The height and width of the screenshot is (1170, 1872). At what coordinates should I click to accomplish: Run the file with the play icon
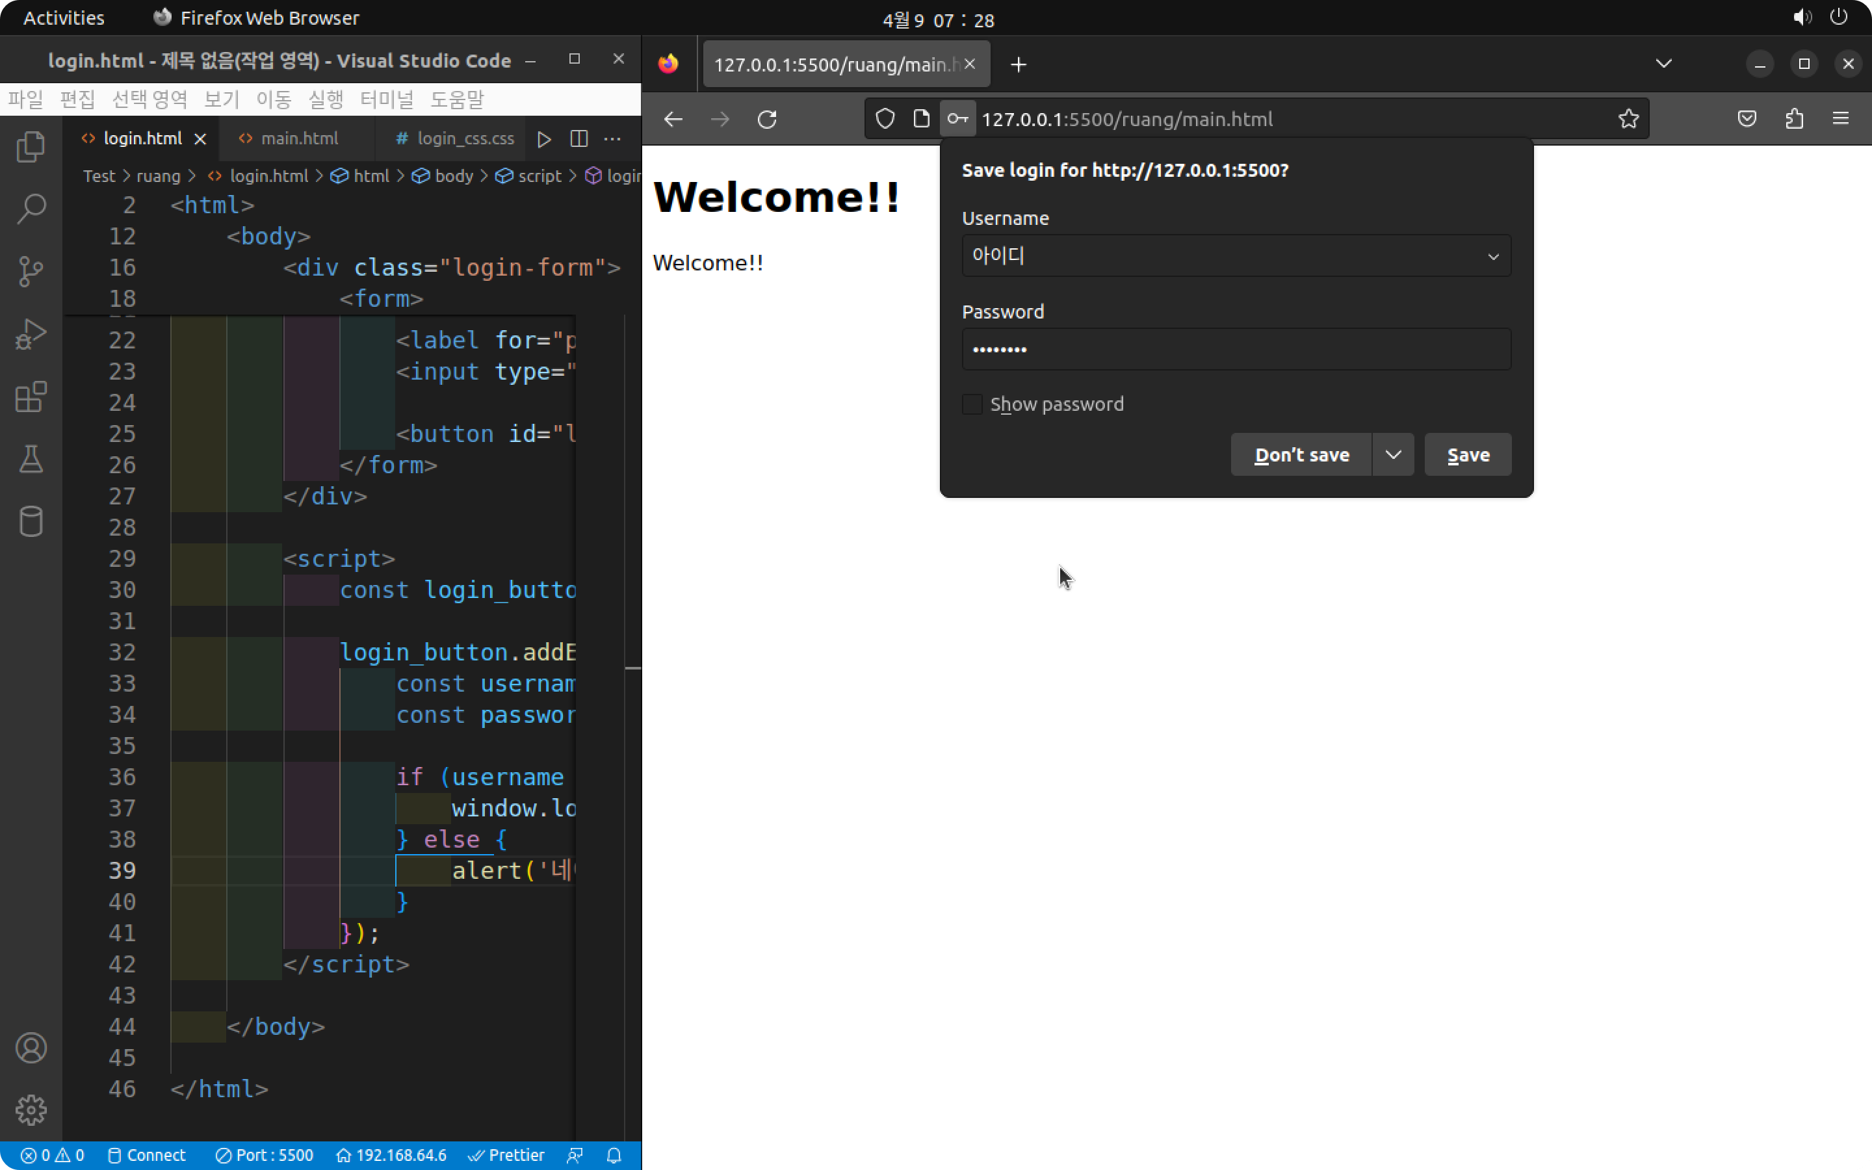coord(544,138)
